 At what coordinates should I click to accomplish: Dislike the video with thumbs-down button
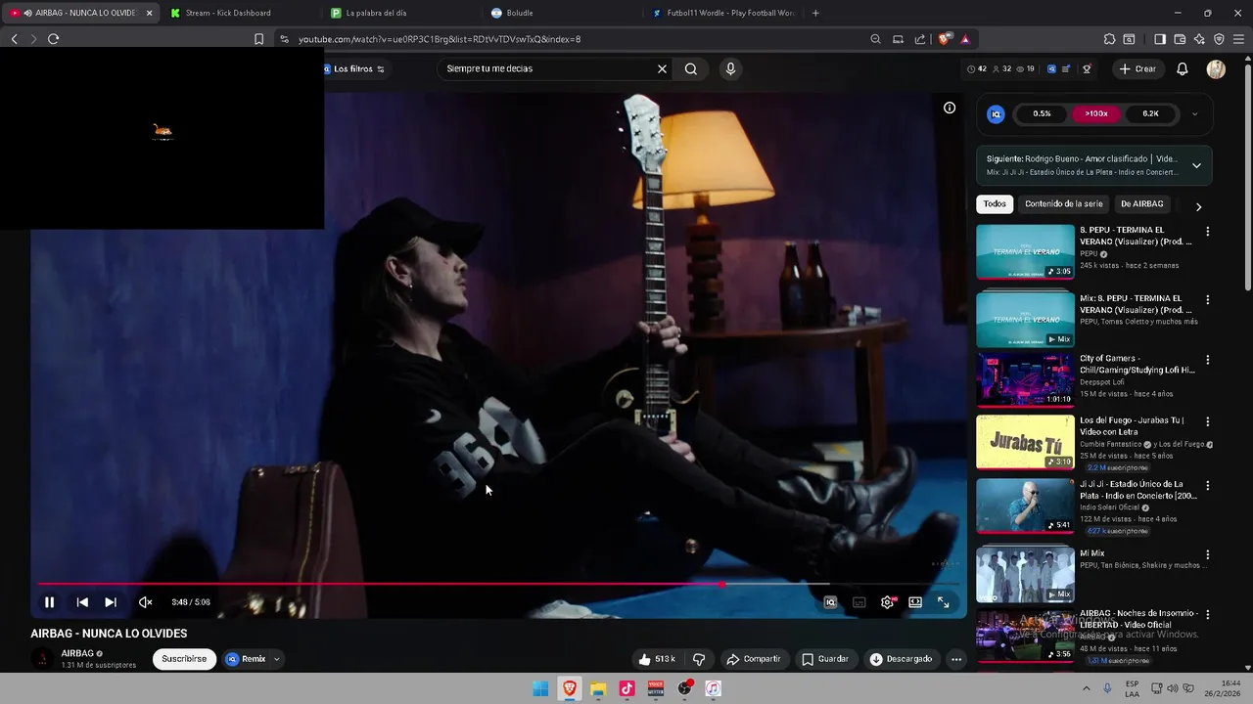(699, 659)
